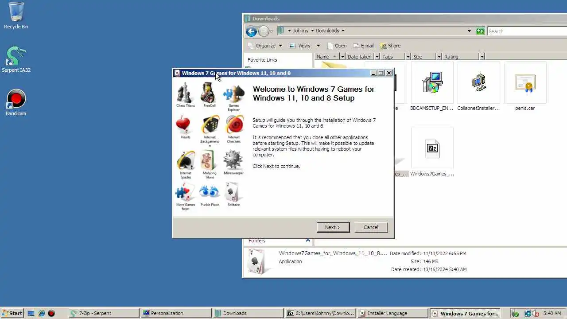
Task: Click the green Refresh button in Downloads
Action: coord(480,31)
